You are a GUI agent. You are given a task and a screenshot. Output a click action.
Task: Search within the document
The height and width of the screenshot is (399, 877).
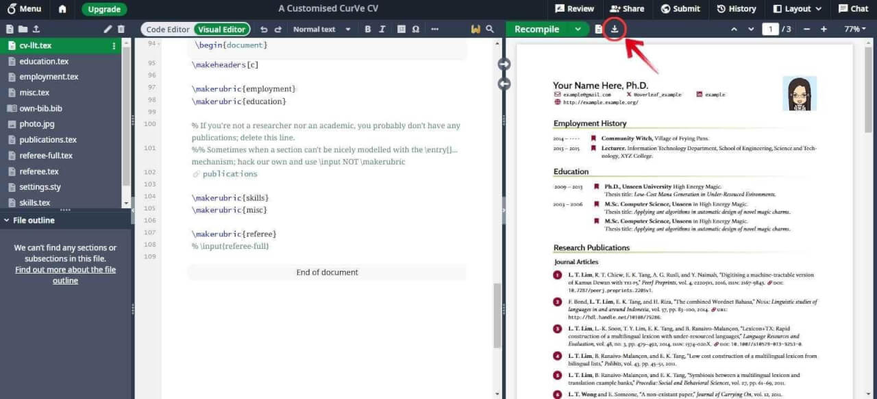491,29
